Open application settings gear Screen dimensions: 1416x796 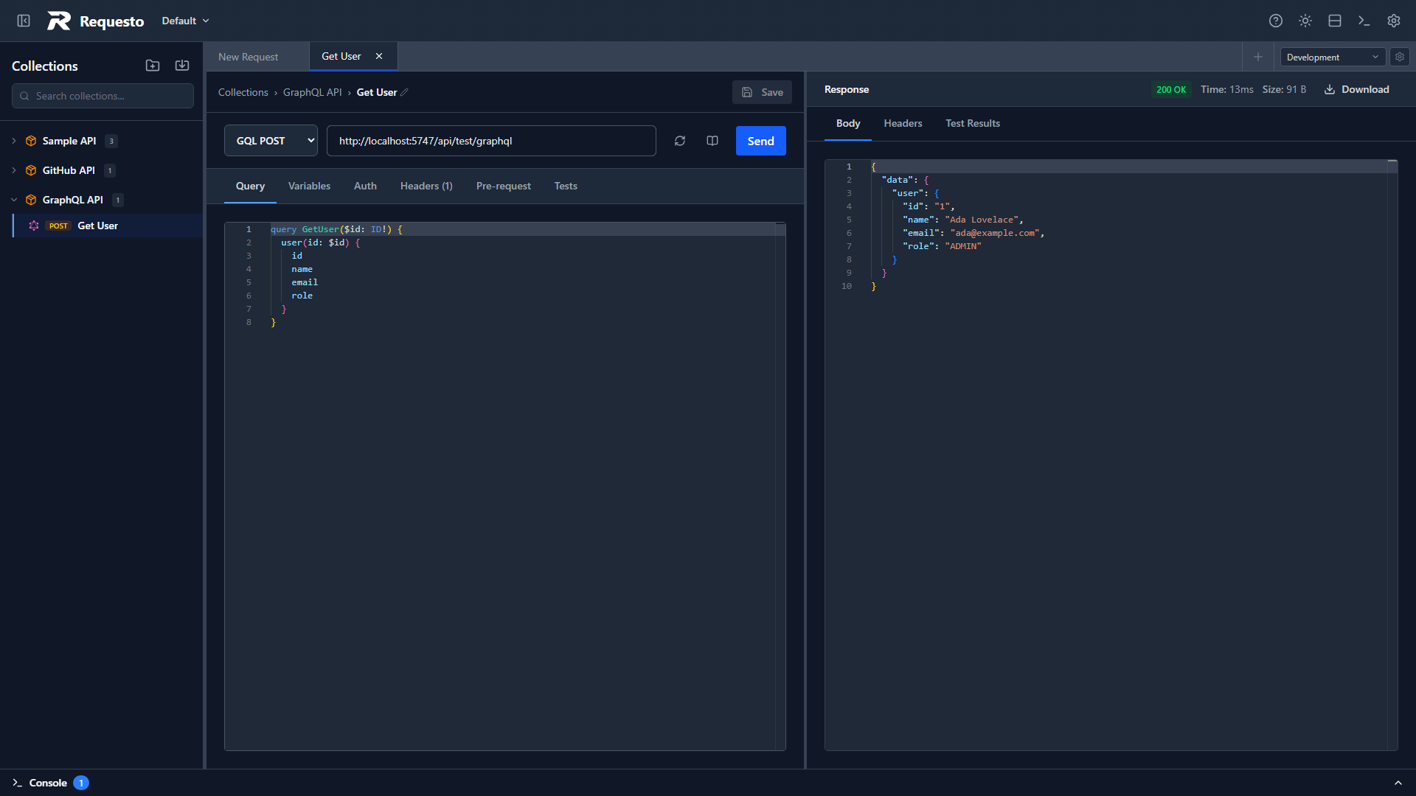1394,21
